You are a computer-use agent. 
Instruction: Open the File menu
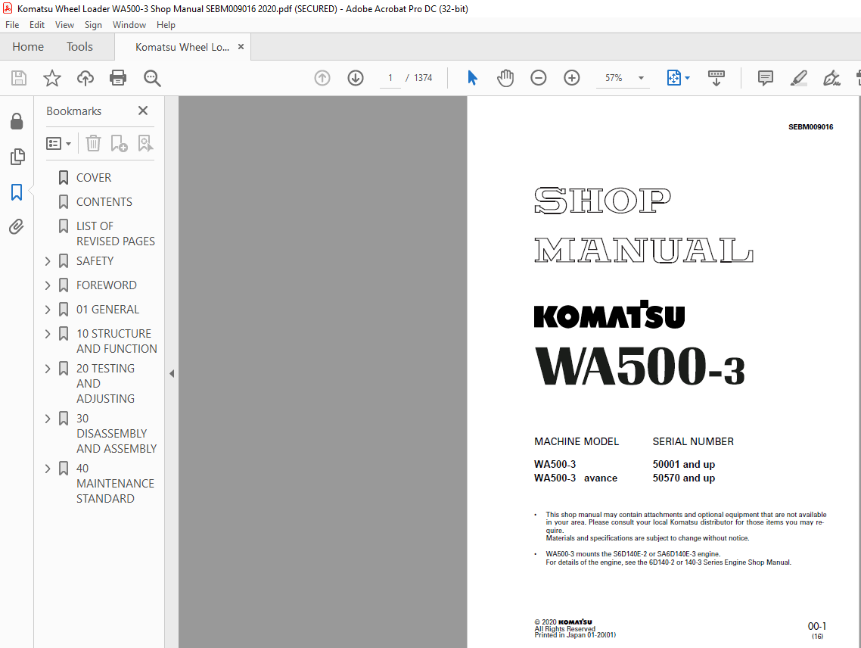12,25
